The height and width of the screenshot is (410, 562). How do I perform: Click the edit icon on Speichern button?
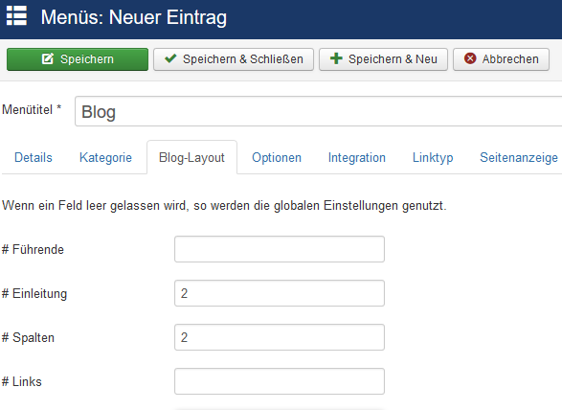(48, 58)
